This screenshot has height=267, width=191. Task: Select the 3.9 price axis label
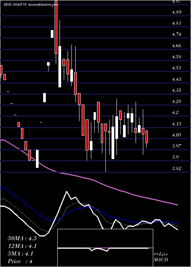point(175,157)
